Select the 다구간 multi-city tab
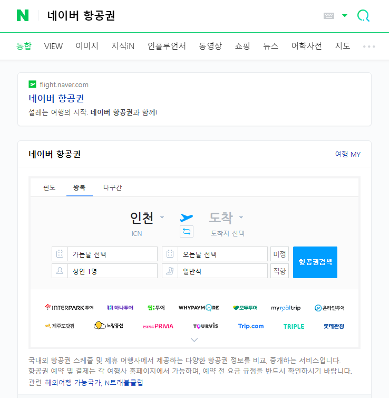 [x=112, y=187]
